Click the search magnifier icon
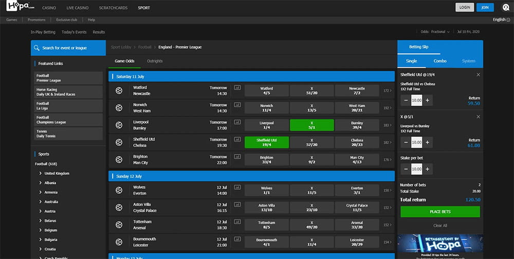The image size is (514, 259). 37,48
